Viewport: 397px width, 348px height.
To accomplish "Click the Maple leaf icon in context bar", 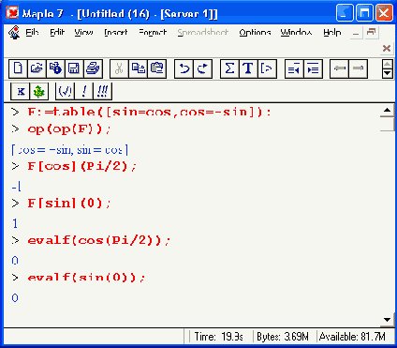I will pos(38,92).
